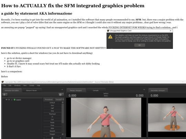The image size is (186, 139).
Task: Apply the Playhead procedural preset
Action: click(52, 114)
